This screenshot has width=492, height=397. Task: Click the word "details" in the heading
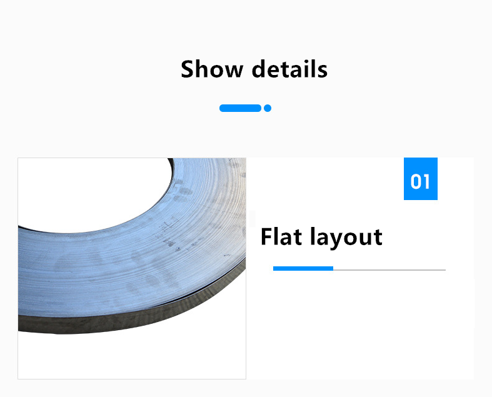pos(289,69)
